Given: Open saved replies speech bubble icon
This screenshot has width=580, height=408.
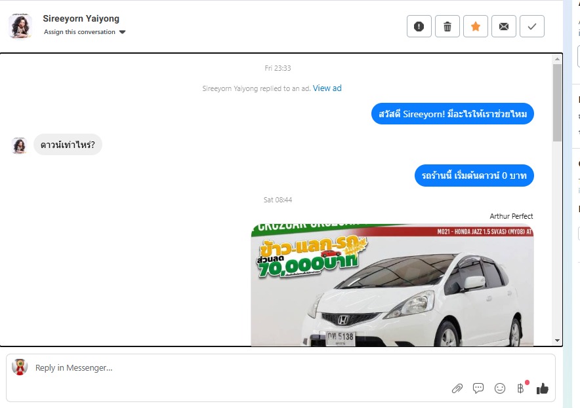Looking at the screenshot, I should [x=478, y=388].
